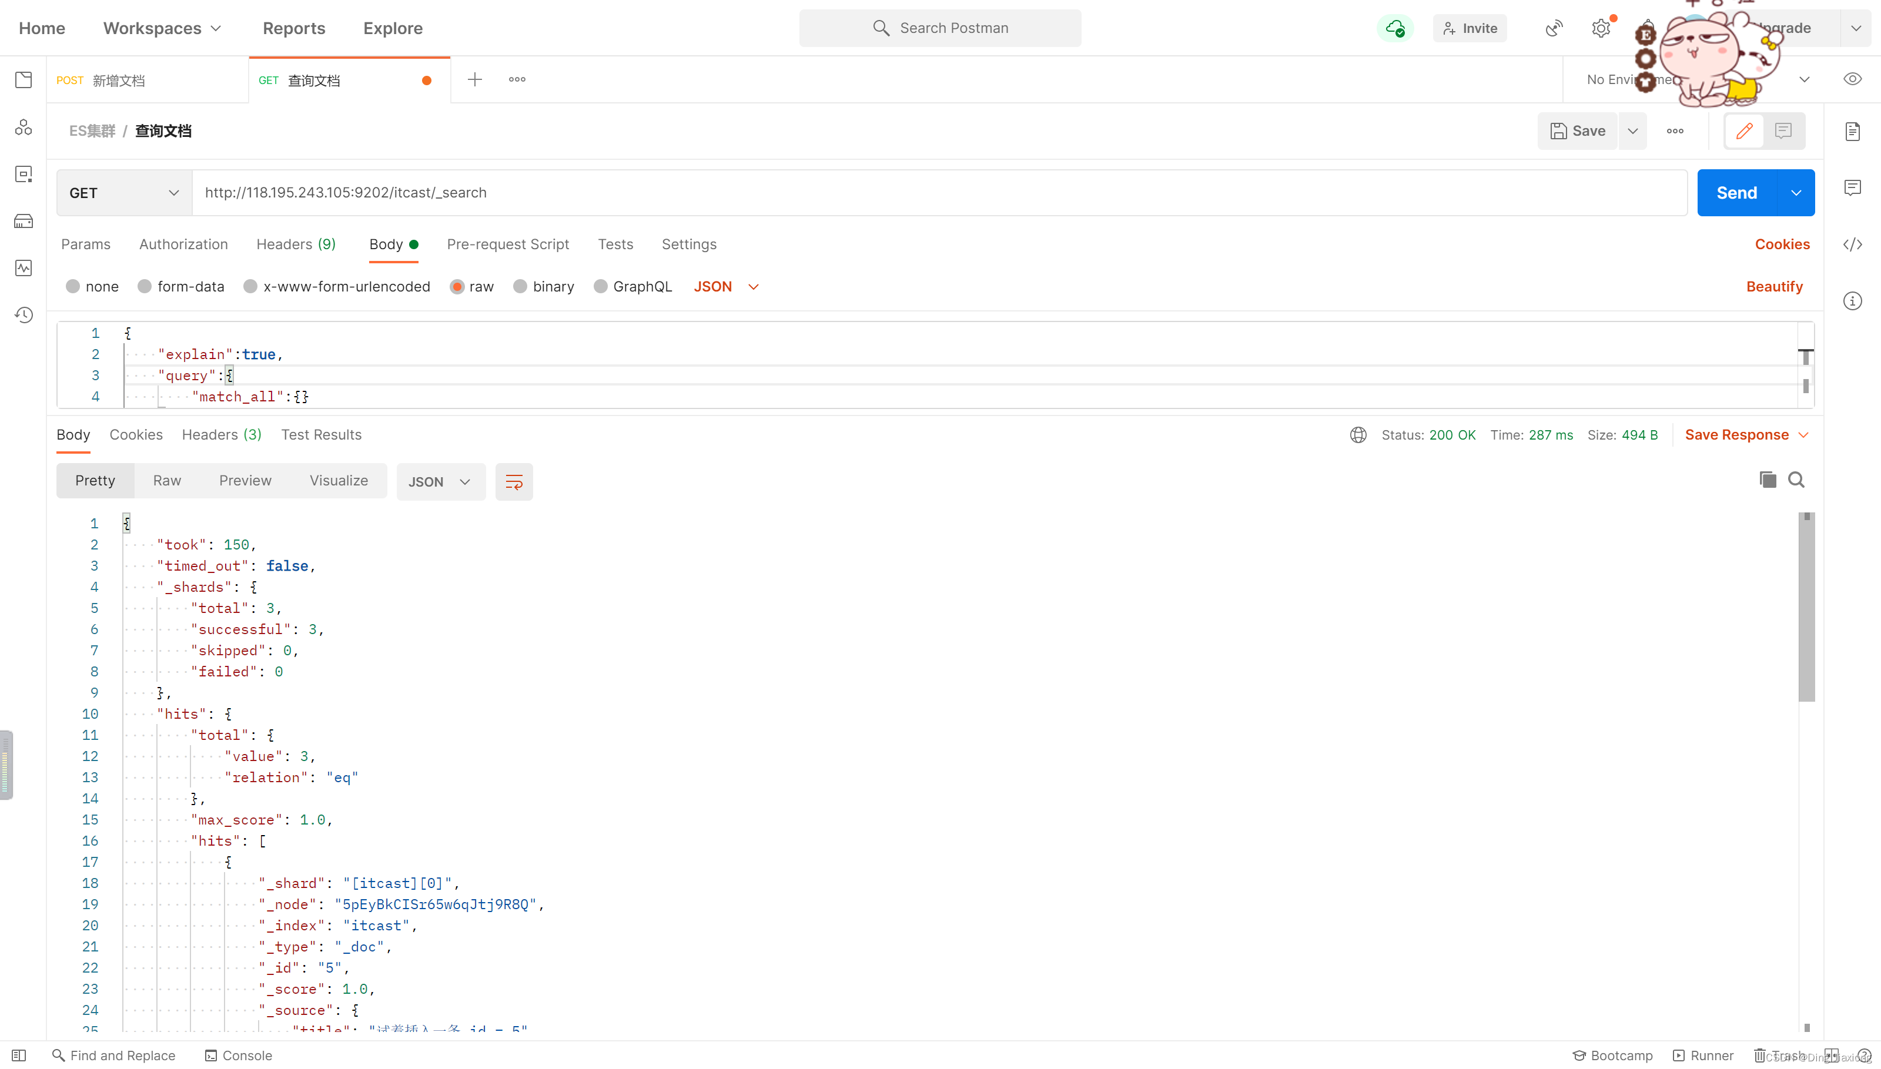Open Collections sidebar icon
Viewport: 1881px width, 1069px height.
click(24, 80)
